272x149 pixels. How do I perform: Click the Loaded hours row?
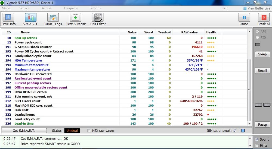(124, 115)
